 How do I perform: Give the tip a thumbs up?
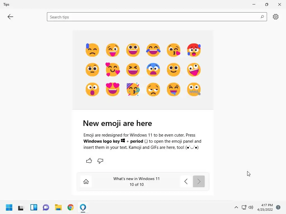pyautogui.click(x=89, y=161)
